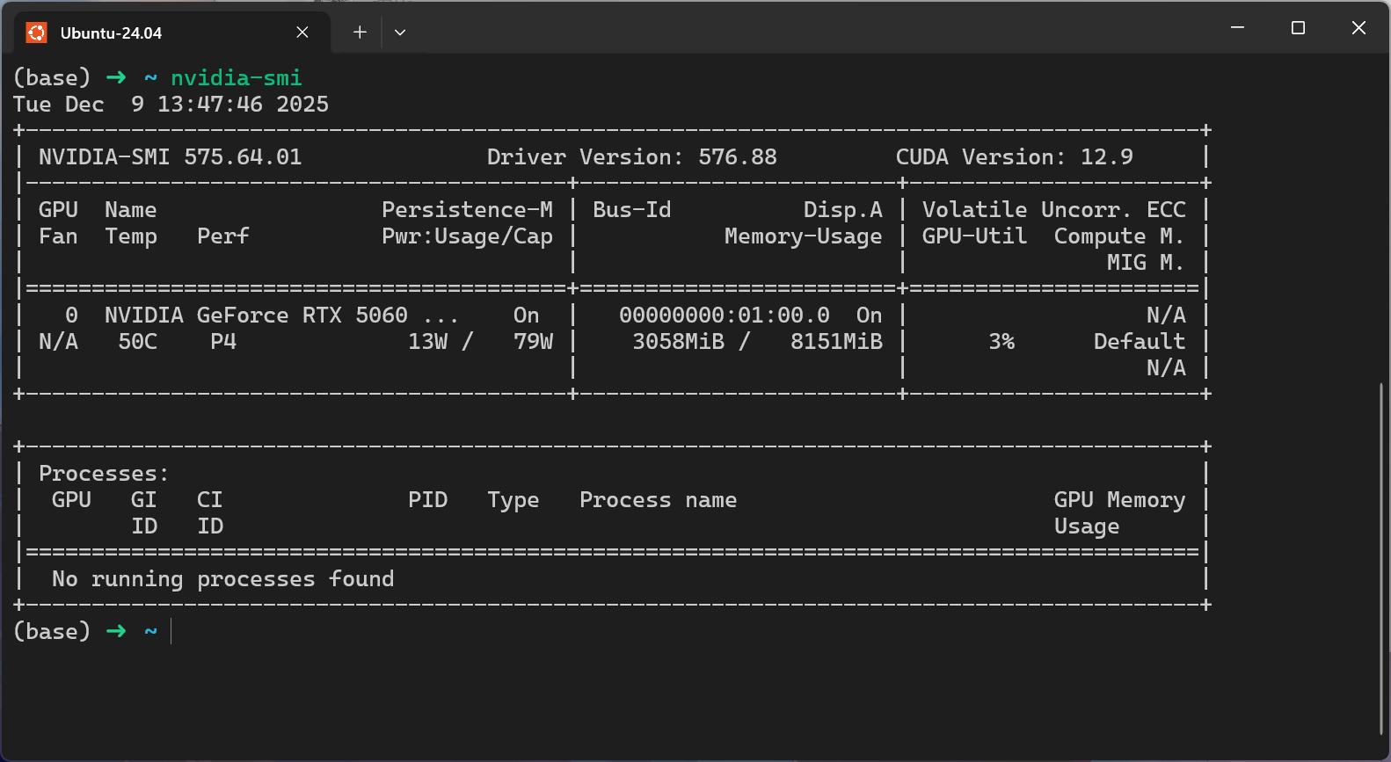Expand the new tab profile dropdown
This screenshot has width=1391, height=762.
(400, 33)
